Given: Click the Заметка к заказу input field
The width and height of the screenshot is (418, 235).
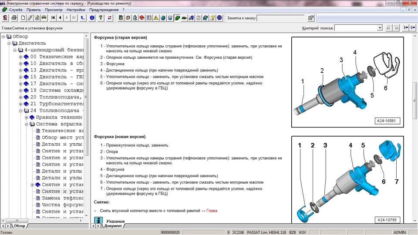Looking at the screenshot, I should click(x=281, y=18).
